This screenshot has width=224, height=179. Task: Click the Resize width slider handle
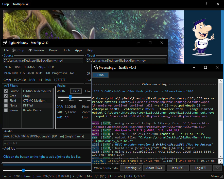pyautogui.click(x=70, y=97)
